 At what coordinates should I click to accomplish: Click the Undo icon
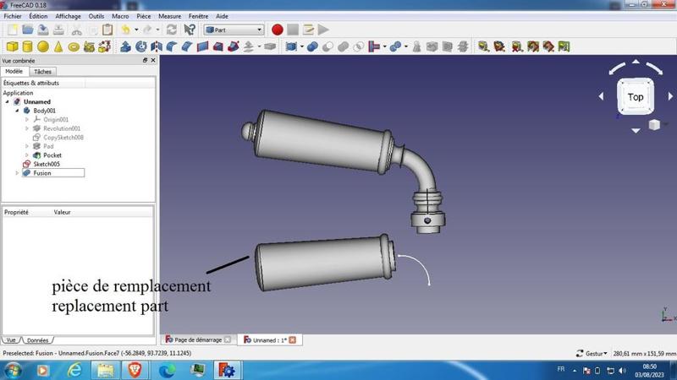[125, 30]
